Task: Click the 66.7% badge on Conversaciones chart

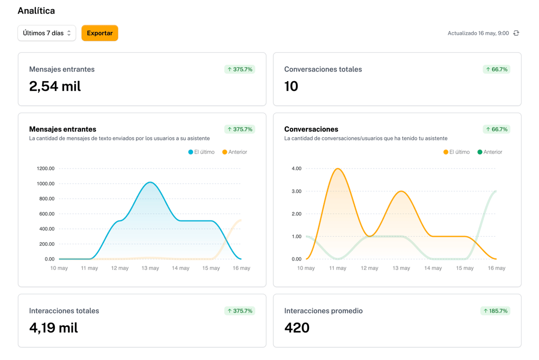Action: pos(496,129)
